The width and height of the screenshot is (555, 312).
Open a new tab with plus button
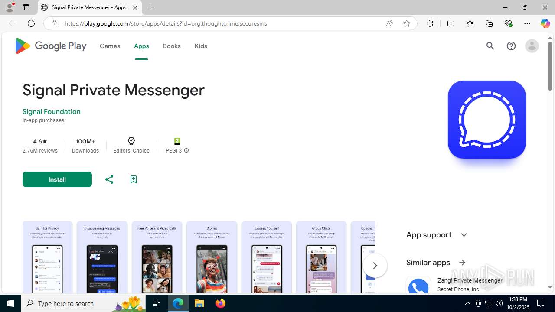coord(151,7)
